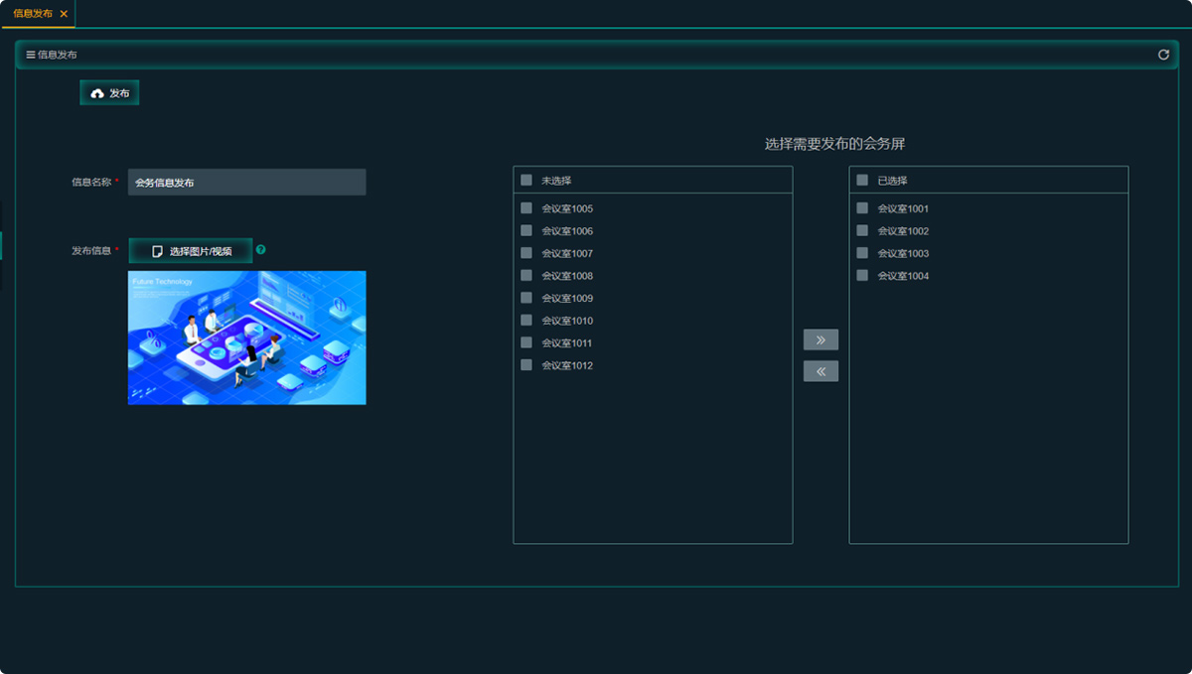Viewport: 1192px width, 674px height.
Task: Click the move right double arrow button
Action: coord(820,339)
